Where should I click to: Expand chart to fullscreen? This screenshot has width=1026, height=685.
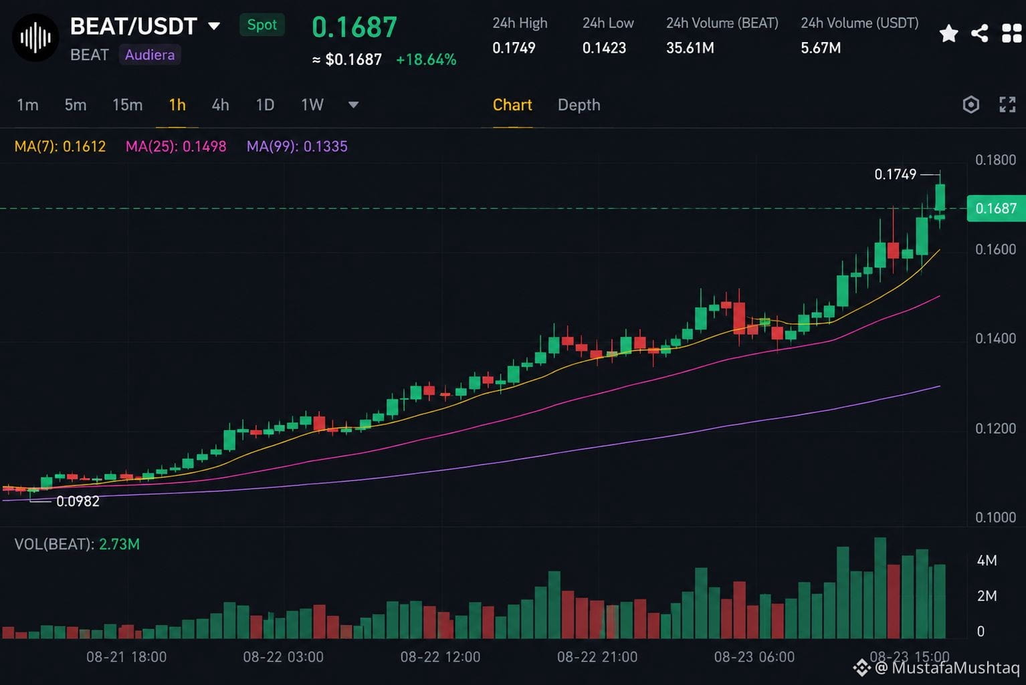pyautogui.click(x=1007, y=104)
